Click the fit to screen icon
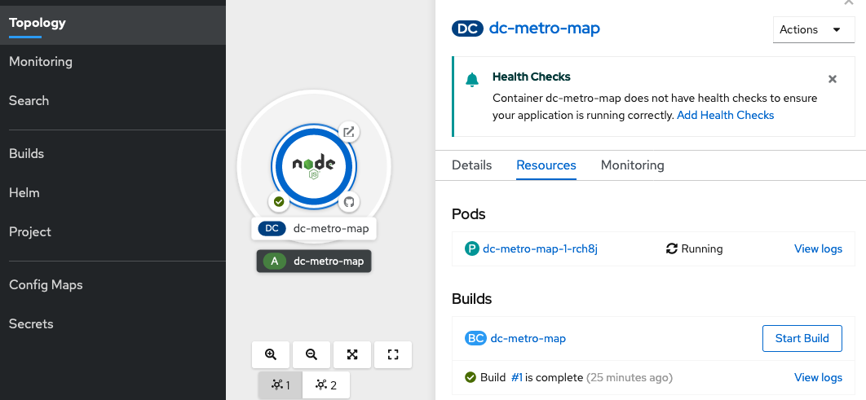 click(x=352, y=354)
